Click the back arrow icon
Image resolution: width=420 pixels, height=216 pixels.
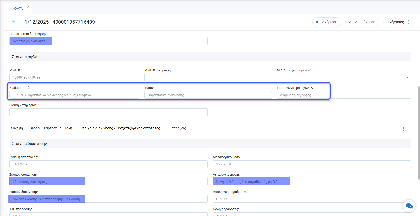click(x=14, y=22)
